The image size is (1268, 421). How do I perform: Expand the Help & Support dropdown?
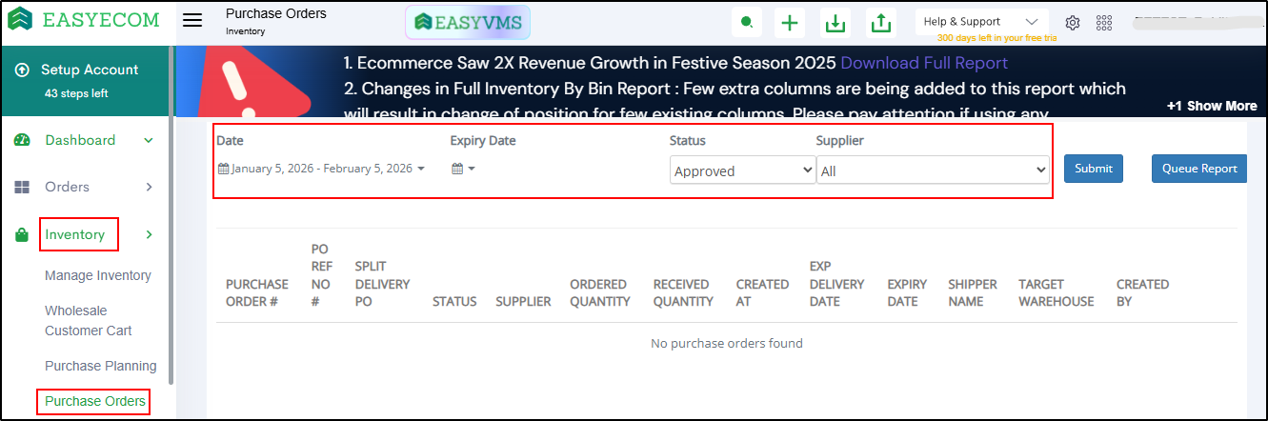980,21
